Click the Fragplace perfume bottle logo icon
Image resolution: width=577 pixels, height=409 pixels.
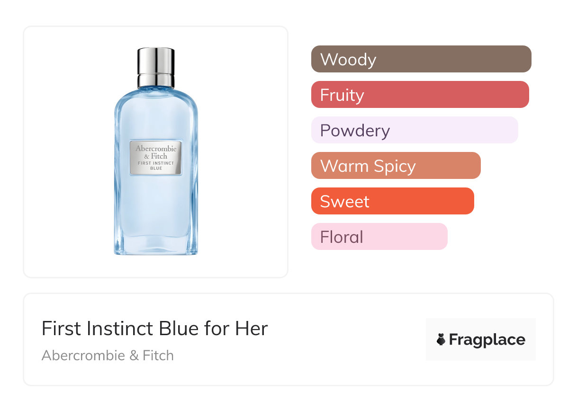[x=441, y=339]
